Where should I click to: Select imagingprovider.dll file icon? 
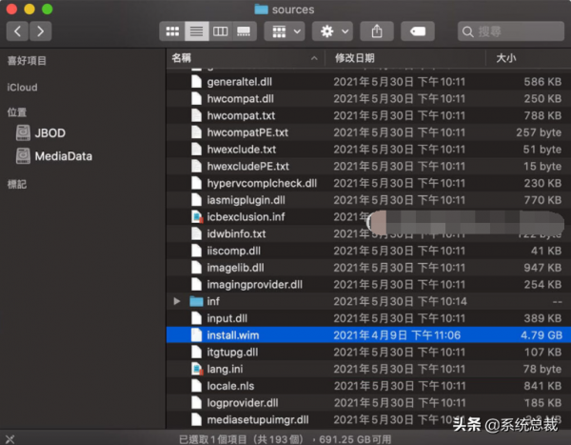[196, 285]
